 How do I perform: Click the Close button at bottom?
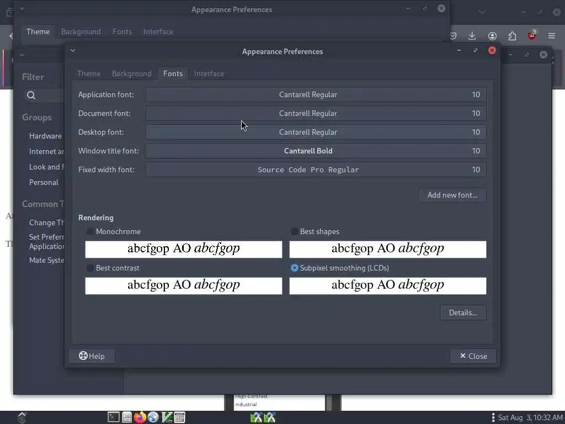pos(473,356)
